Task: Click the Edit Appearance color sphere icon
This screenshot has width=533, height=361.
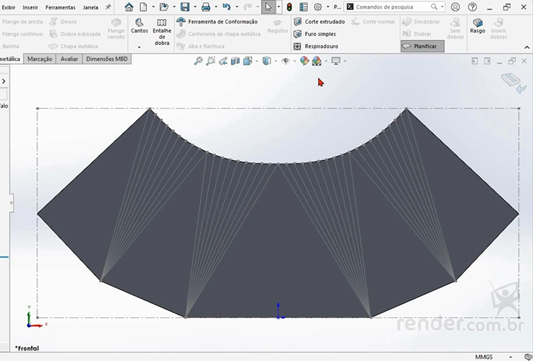Action: click(x=304, y=61)
